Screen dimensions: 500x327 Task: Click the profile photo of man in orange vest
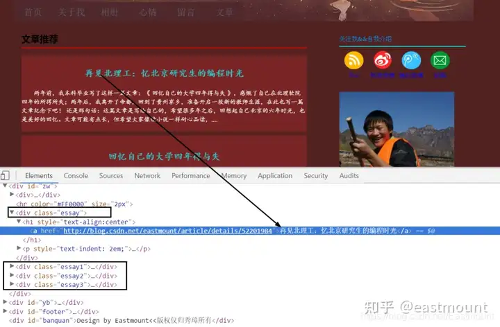(397, 129)
